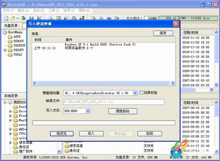
Task: Click the 99% of 703MB capacity bar
Action: pyautogui.click(x=188, y=18)
